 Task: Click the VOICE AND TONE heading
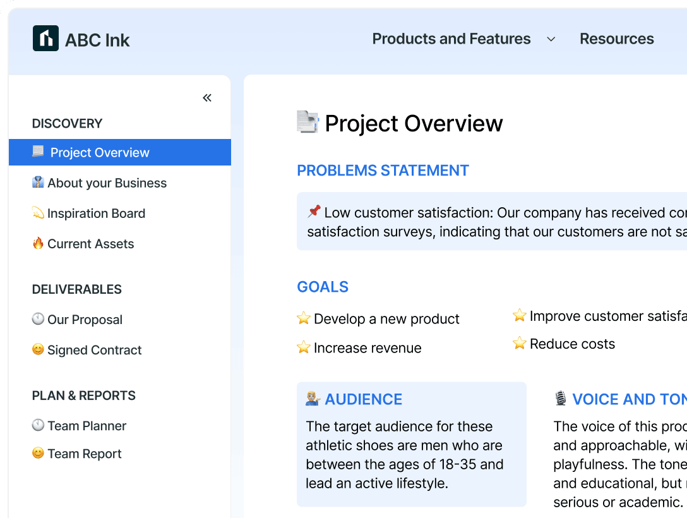coord(630,399)
